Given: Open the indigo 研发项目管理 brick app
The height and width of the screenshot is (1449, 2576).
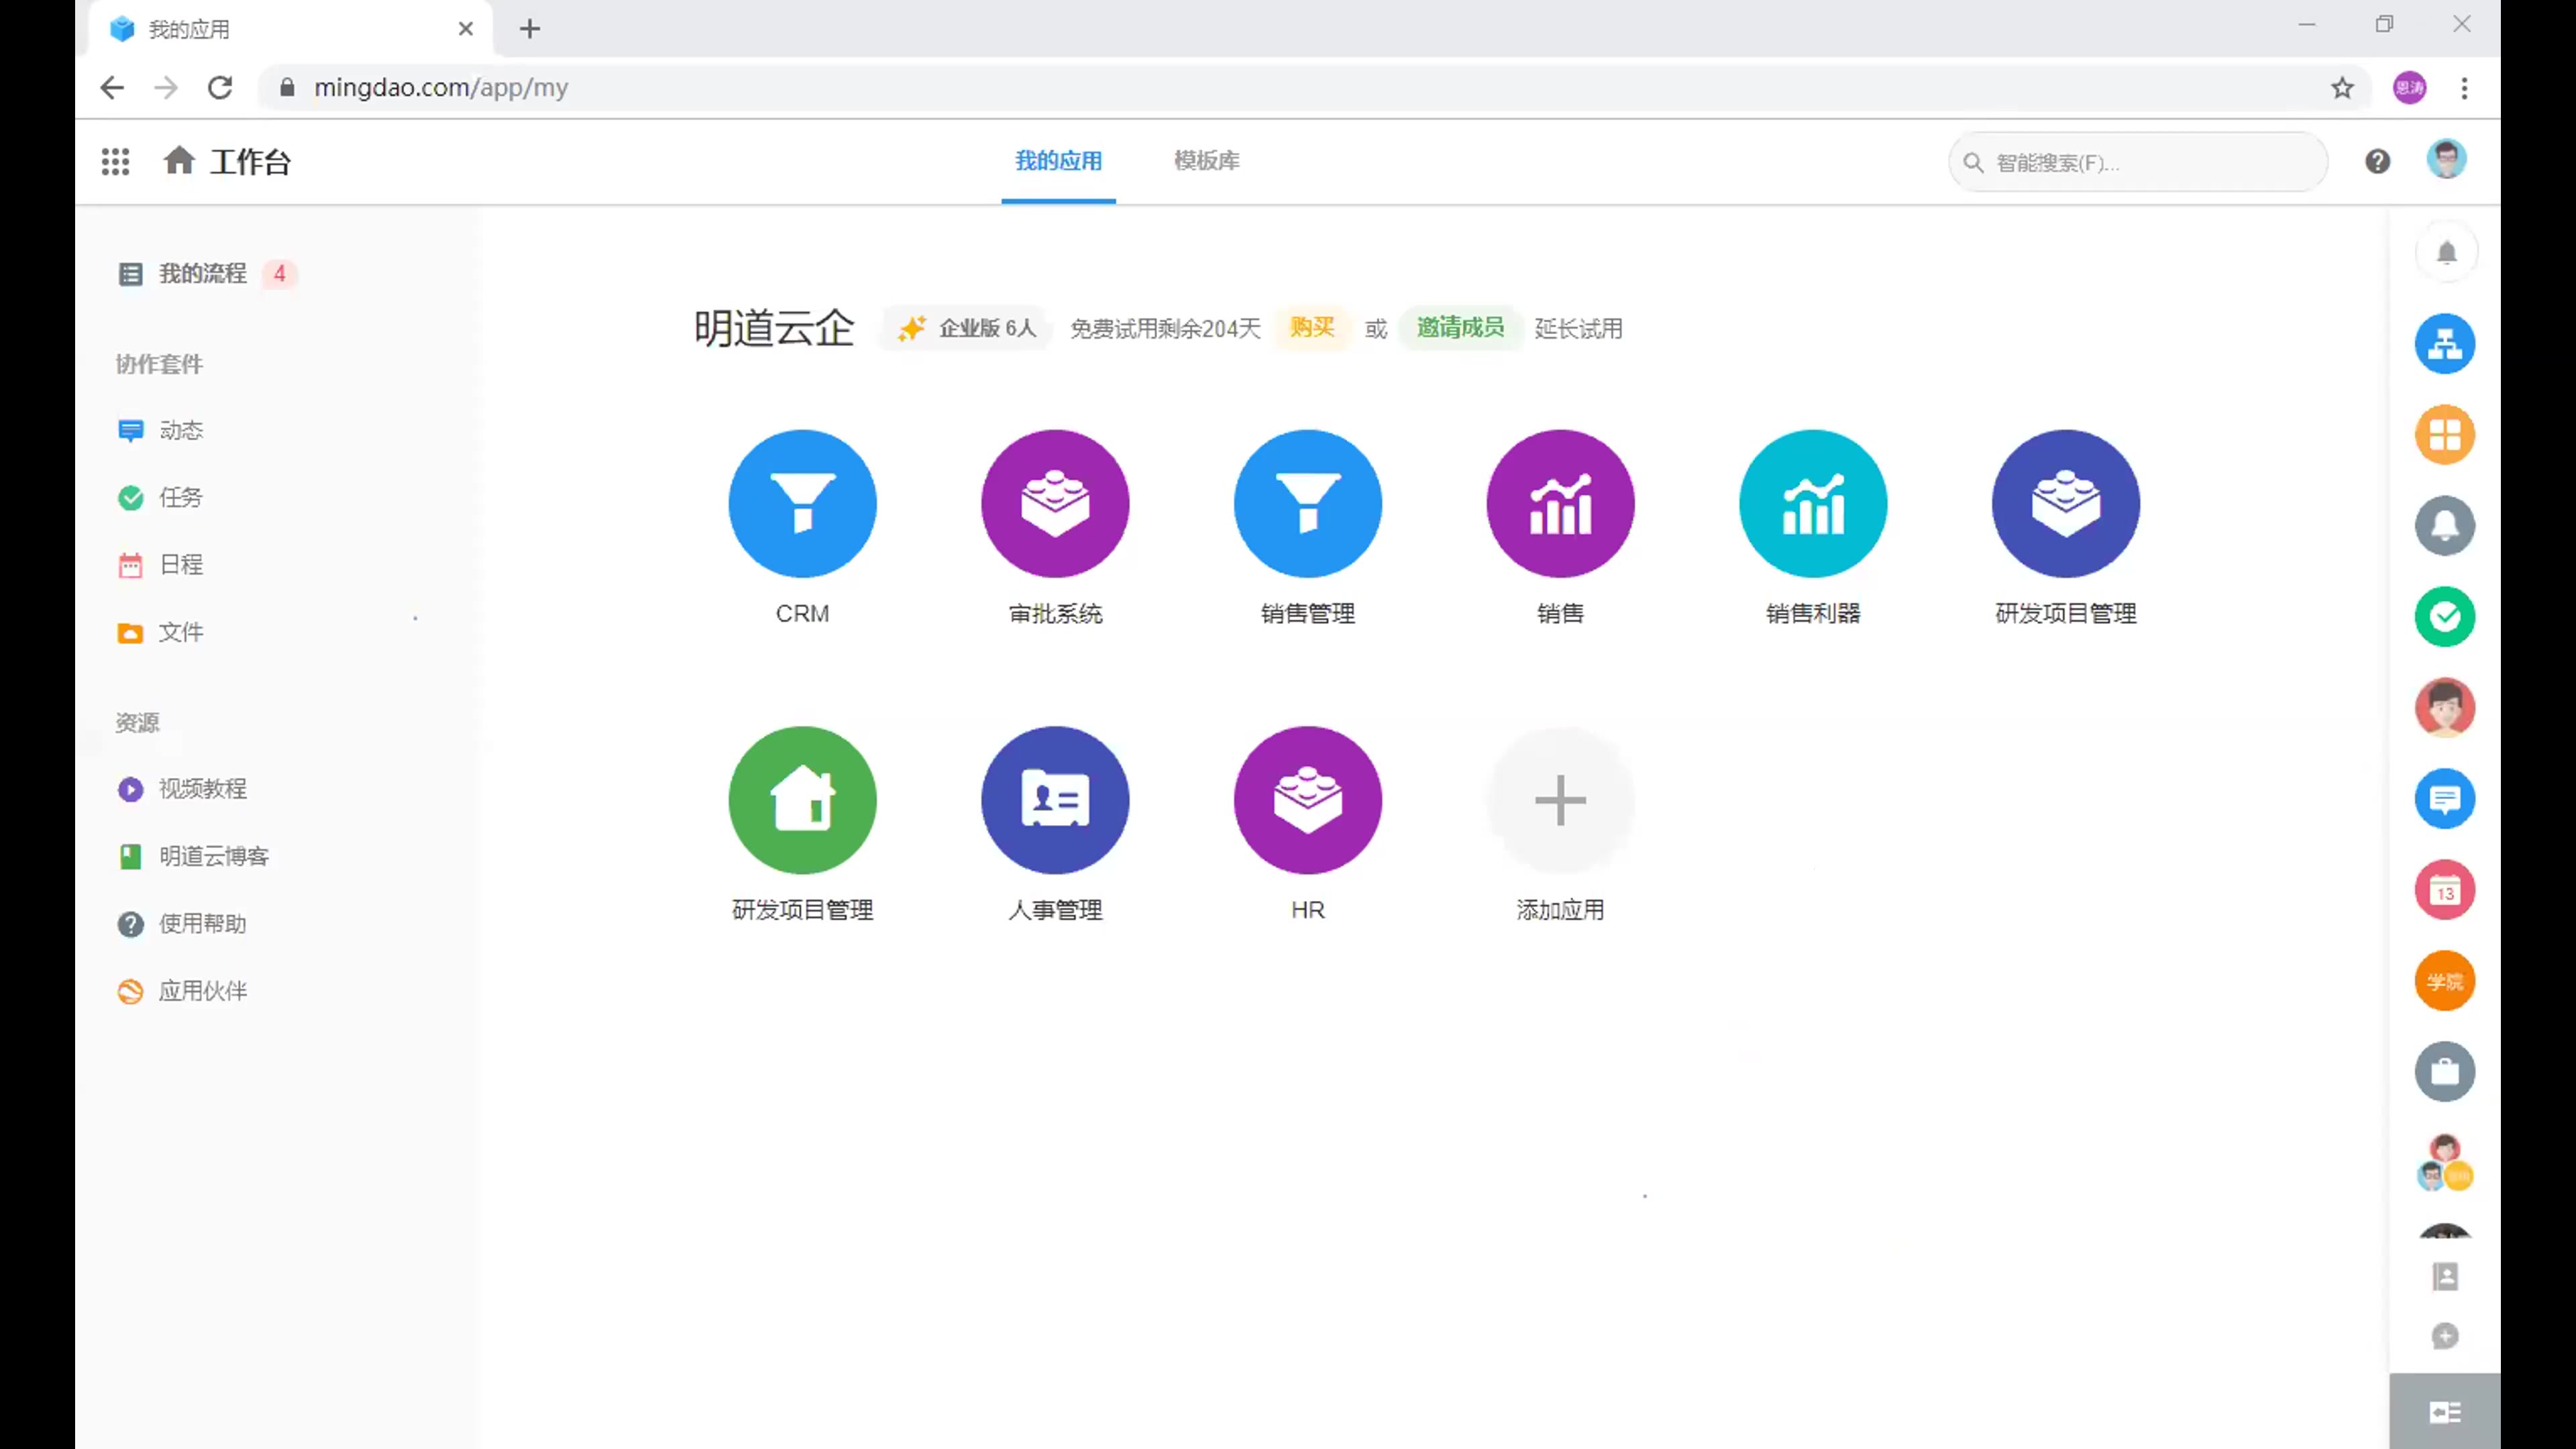Looking at the screenshot, I should tap(2066, 503).
